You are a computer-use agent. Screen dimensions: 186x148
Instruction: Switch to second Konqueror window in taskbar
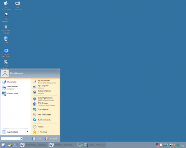pos(63,145)
